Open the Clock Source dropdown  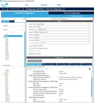tap(64, 30)
